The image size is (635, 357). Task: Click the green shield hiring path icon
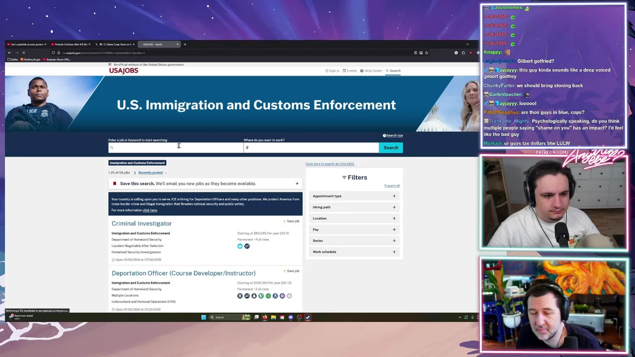261,296
